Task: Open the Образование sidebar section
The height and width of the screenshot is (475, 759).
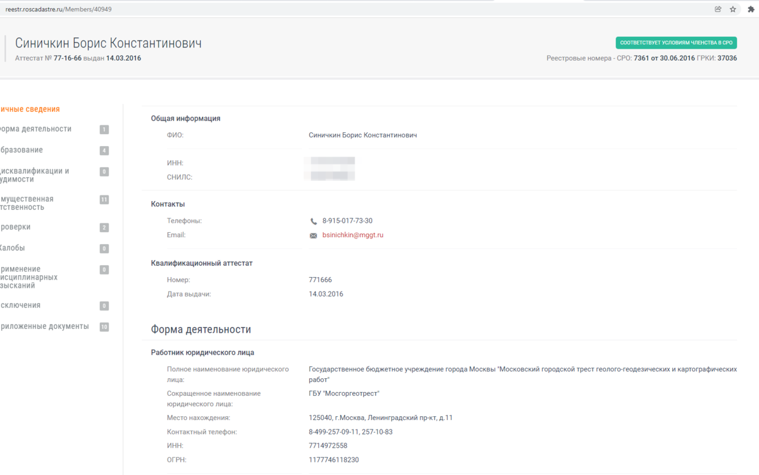Action: [25, 151]
